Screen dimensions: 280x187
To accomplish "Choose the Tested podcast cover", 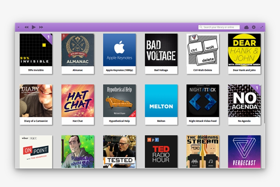I will coord(120,151).
